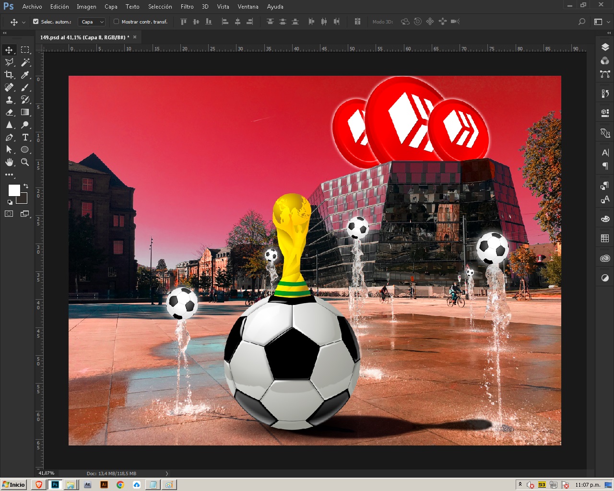Expand the Move tool preset picker arrow

coord(24,22)
